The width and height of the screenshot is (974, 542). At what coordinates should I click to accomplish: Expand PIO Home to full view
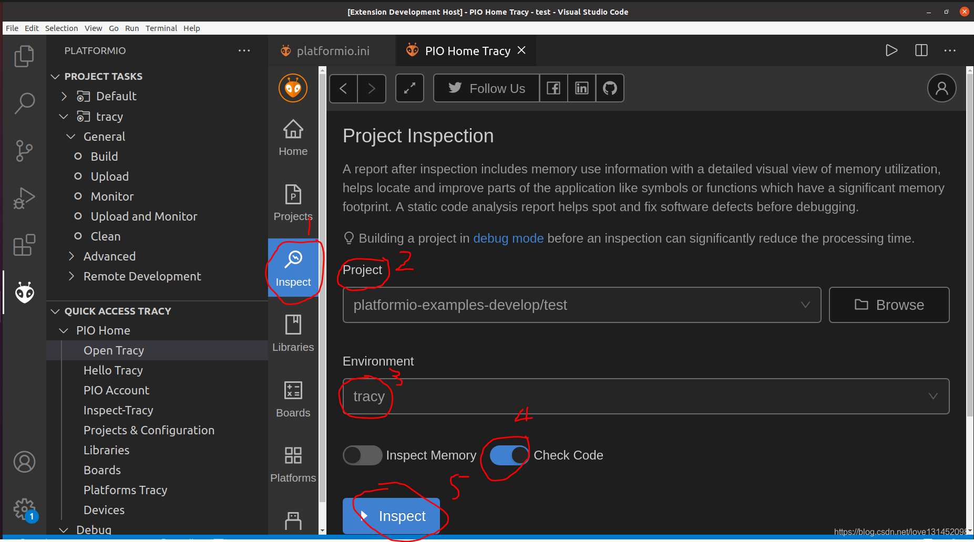[x=409, y=88]
